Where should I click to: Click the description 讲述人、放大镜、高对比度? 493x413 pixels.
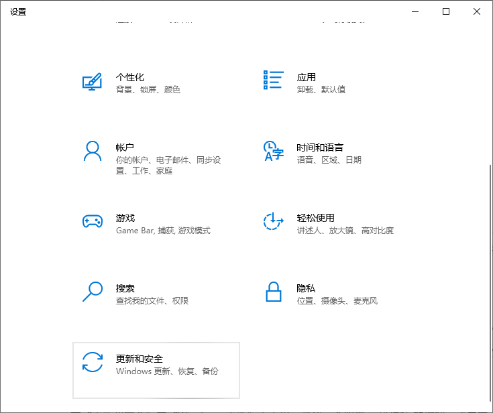point(345,231)
